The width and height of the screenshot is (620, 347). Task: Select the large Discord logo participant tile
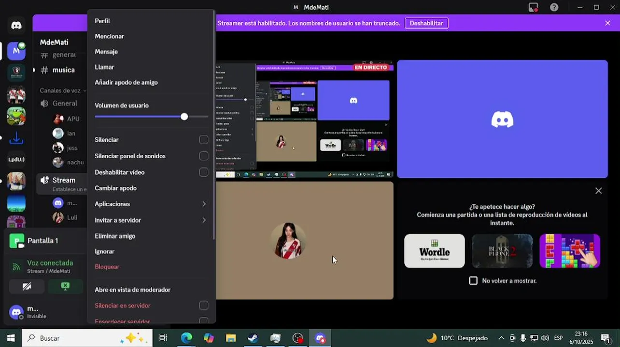coord(502,119)
